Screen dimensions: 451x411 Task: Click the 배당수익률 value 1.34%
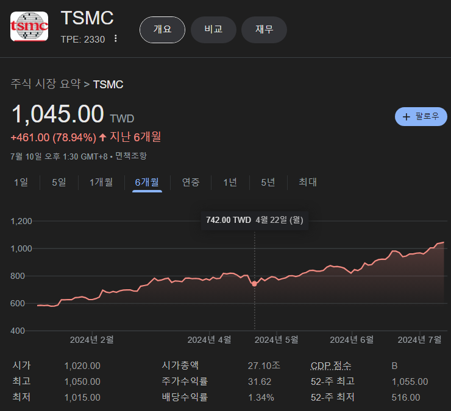coord(261,398)
